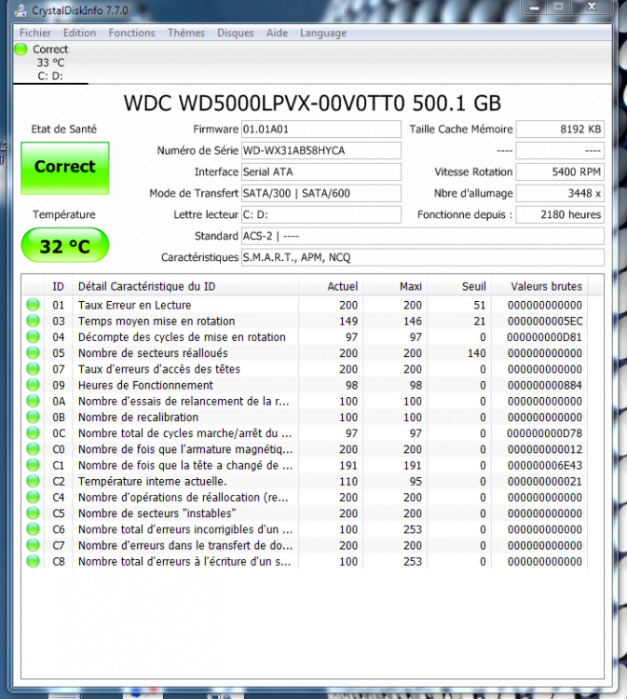
Task: Click the green status icon for disk C: D:
Action: [20, 49]
